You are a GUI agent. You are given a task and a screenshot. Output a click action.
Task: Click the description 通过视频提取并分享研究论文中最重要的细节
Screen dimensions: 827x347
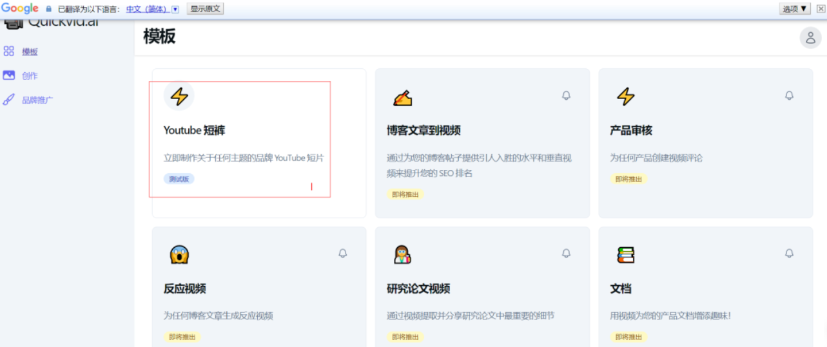click(x=471, y=316)
